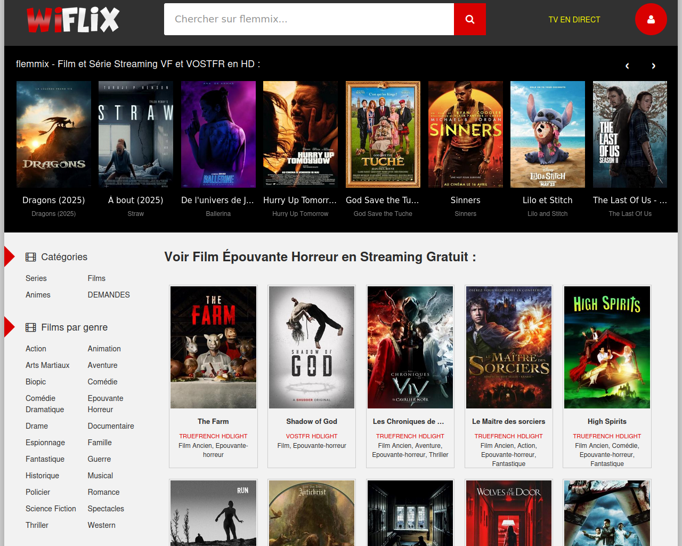
Task: Select the Espionnage genre
Action: point(45,443)
